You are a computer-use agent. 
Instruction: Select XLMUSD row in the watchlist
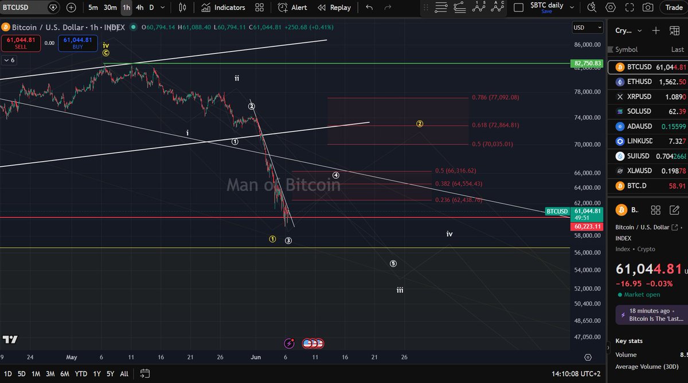click(648, 171)
